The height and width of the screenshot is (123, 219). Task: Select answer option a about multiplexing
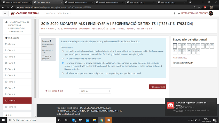(x=63, y=51)
